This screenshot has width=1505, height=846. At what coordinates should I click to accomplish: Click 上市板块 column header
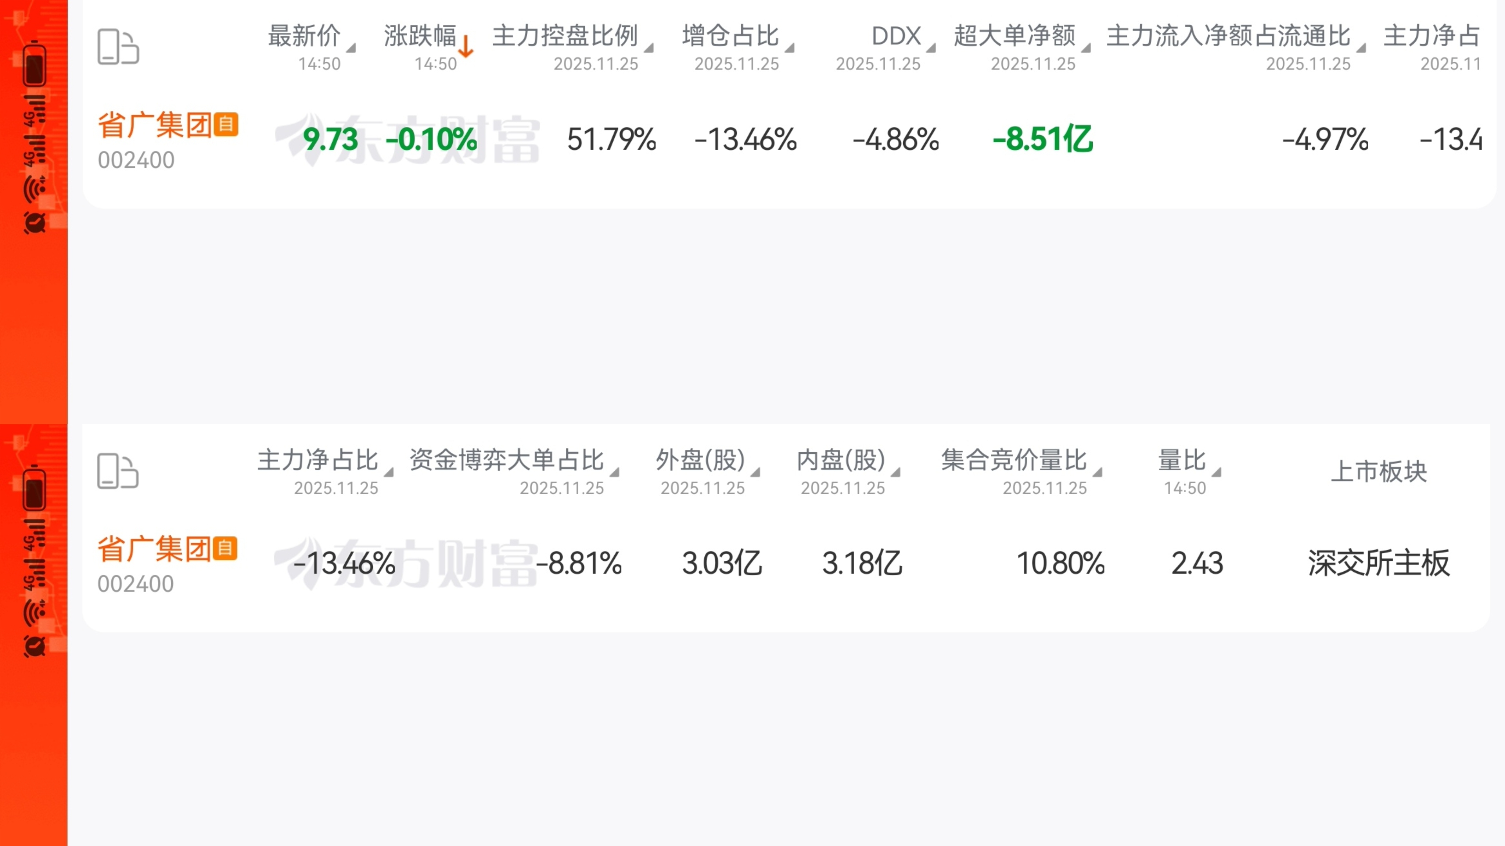click(1379, 471)
